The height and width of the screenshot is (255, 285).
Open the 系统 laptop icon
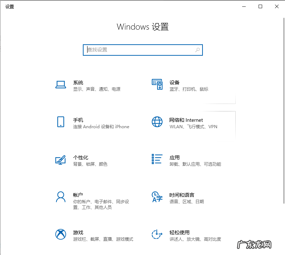tap(60, 85)
